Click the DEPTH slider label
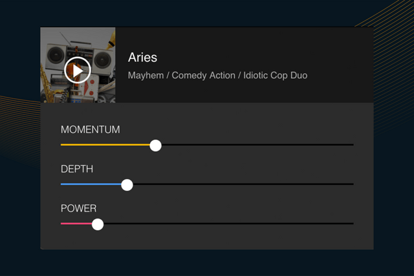The width and height of the screenshot is (414, 276). [x=77, y=169]
